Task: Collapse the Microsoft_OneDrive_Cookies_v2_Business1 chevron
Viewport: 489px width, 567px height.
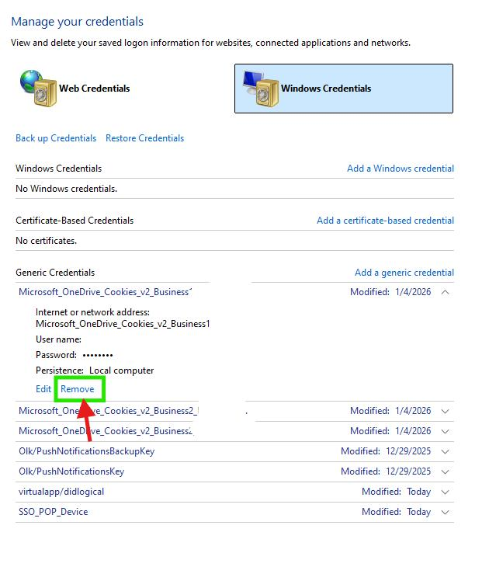Action: 446,292
